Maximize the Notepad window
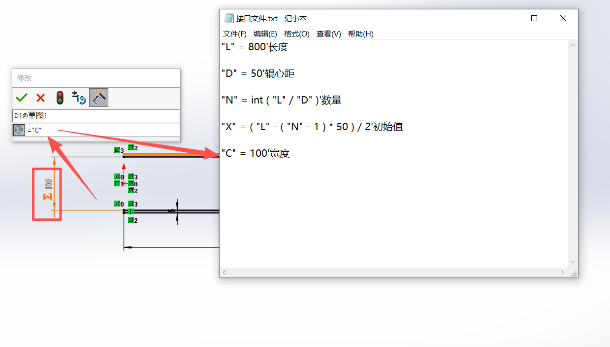Image resolution: width=610 pixels, height=347 pixels. pyautogui.click(x=534, y=18)
